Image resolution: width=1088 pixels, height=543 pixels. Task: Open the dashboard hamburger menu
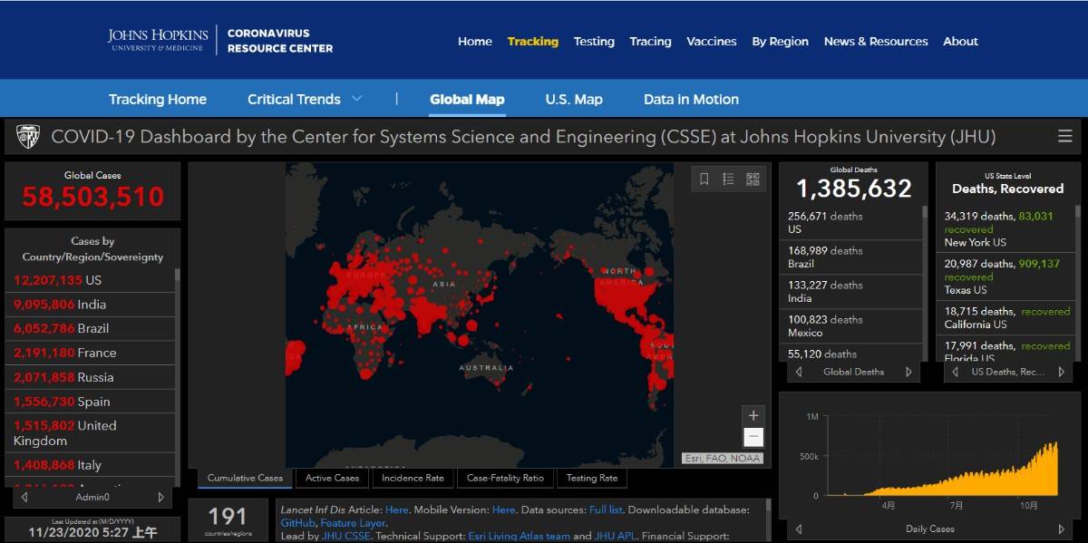[x=1065, y=136]
